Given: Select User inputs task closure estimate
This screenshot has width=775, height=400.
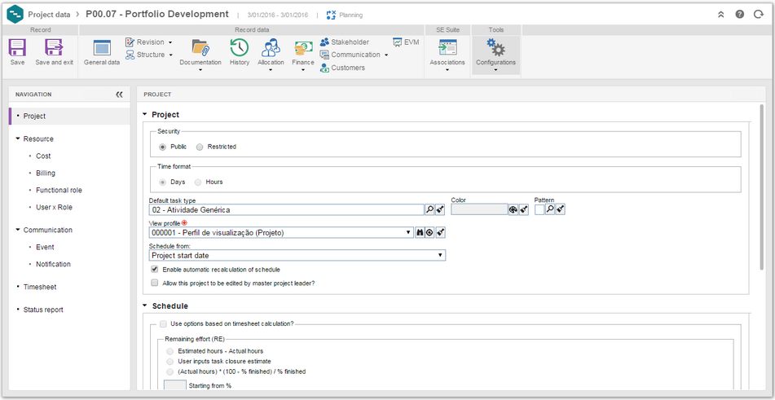Looking at the screenshot, I should [x=170, y=362].
